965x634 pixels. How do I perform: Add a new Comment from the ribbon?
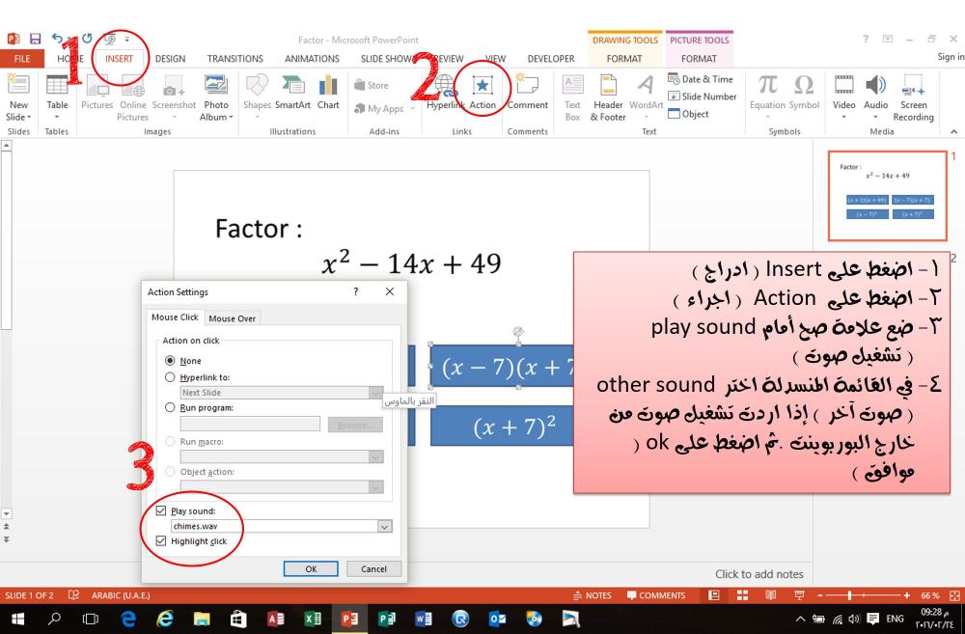[x=528, y=92]
